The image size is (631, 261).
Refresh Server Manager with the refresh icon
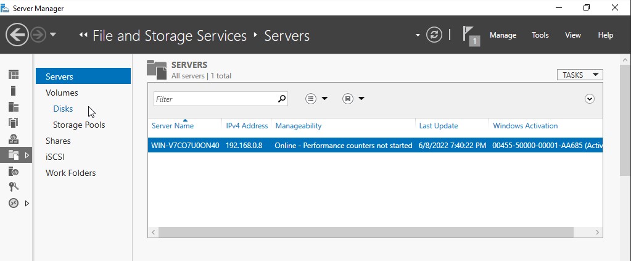434,35
